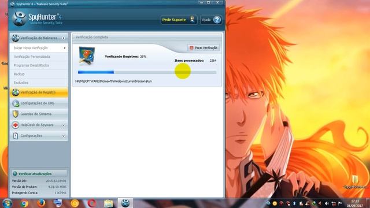Screen dimensions: 370x208
Task: Open Programas Desabilitados menu item
Action: click(39, 65)
